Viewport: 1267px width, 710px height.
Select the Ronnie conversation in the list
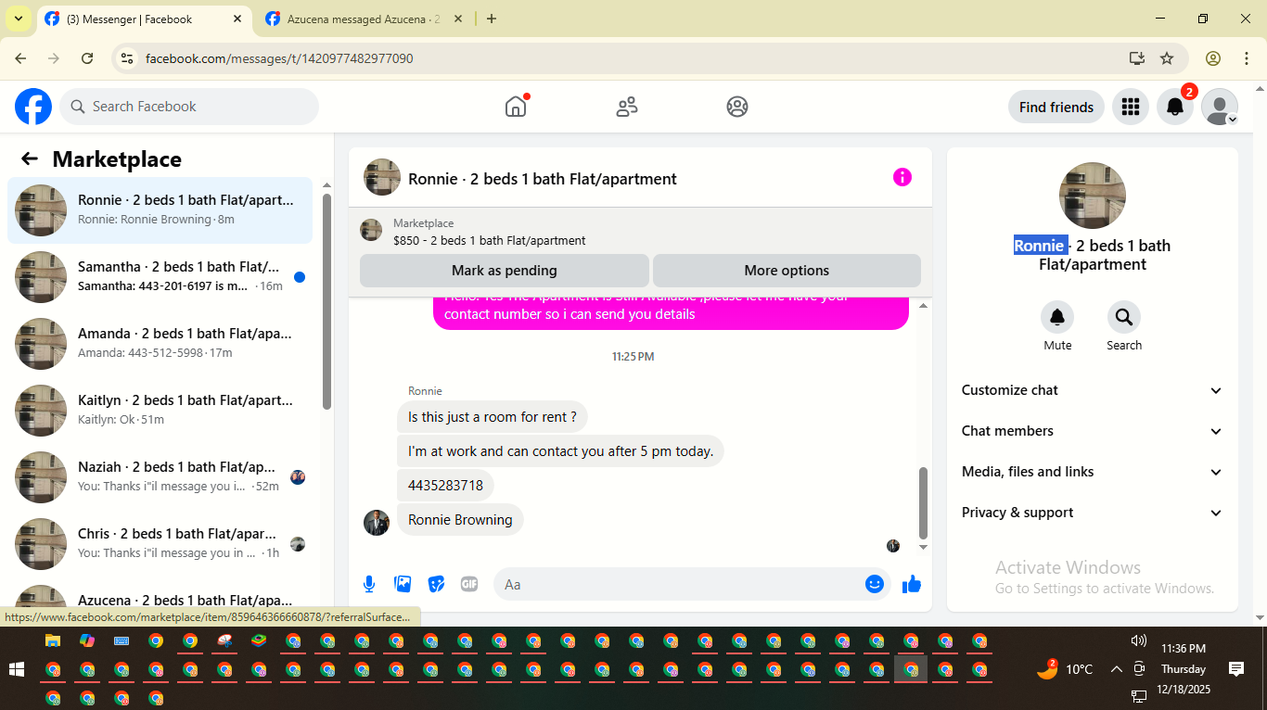point(160,210)
